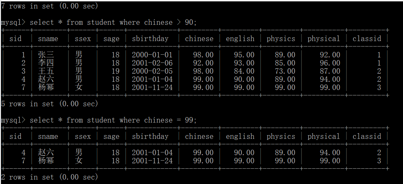Click 94.00 in the second table
This screenshot has height=184, width=403.
(x=330, y=152)
